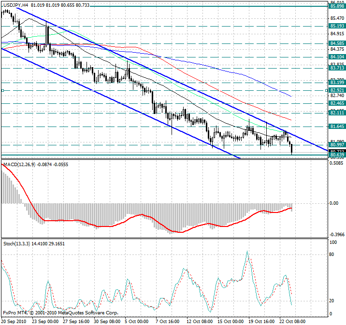
Task: Click the 0.00 MACD zero level value
Action: (x=333, y=203)
